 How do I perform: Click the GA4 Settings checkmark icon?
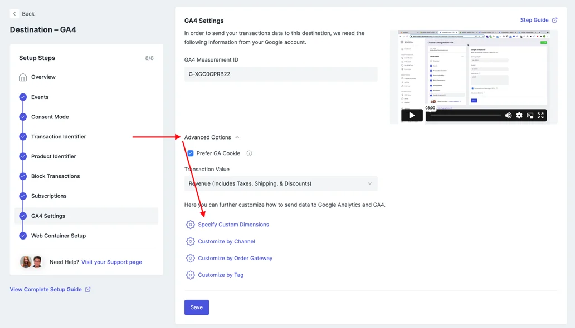point(23,216)
